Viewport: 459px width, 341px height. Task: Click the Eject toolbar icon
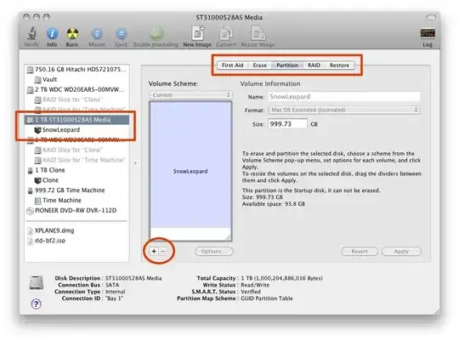[121, 33]
